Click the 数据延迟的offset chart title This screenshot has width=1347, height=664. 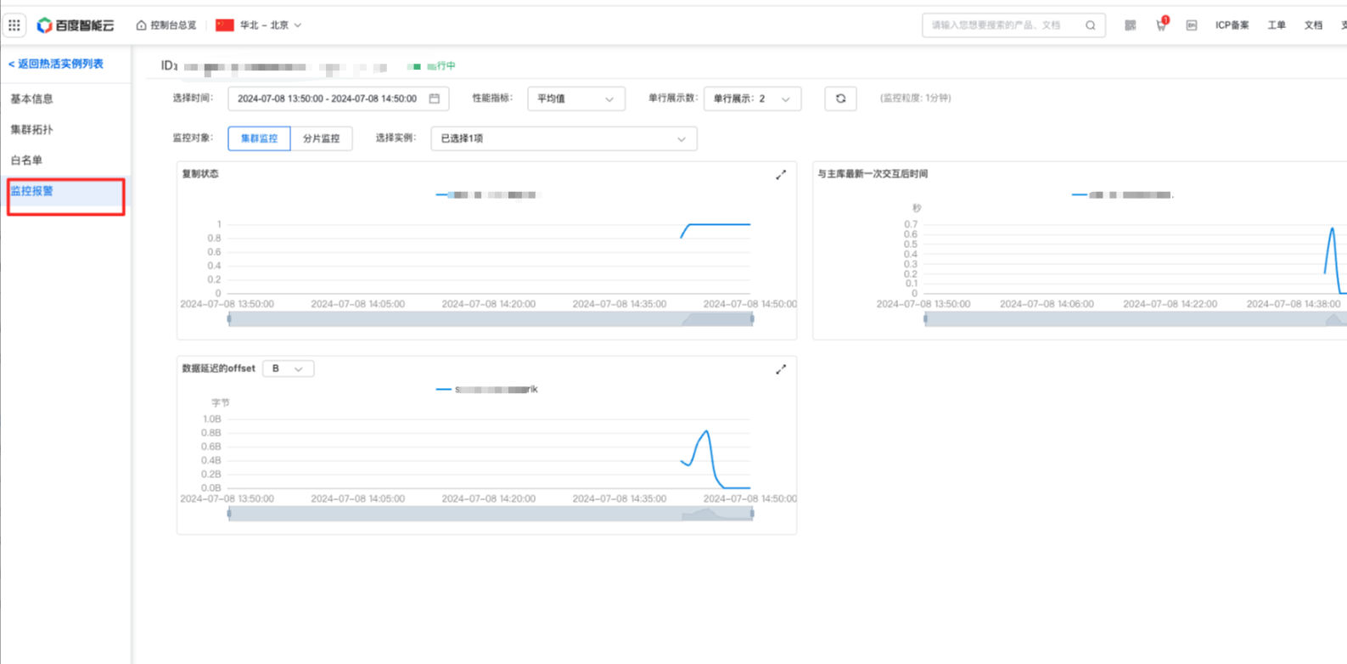tap(218, 369)
